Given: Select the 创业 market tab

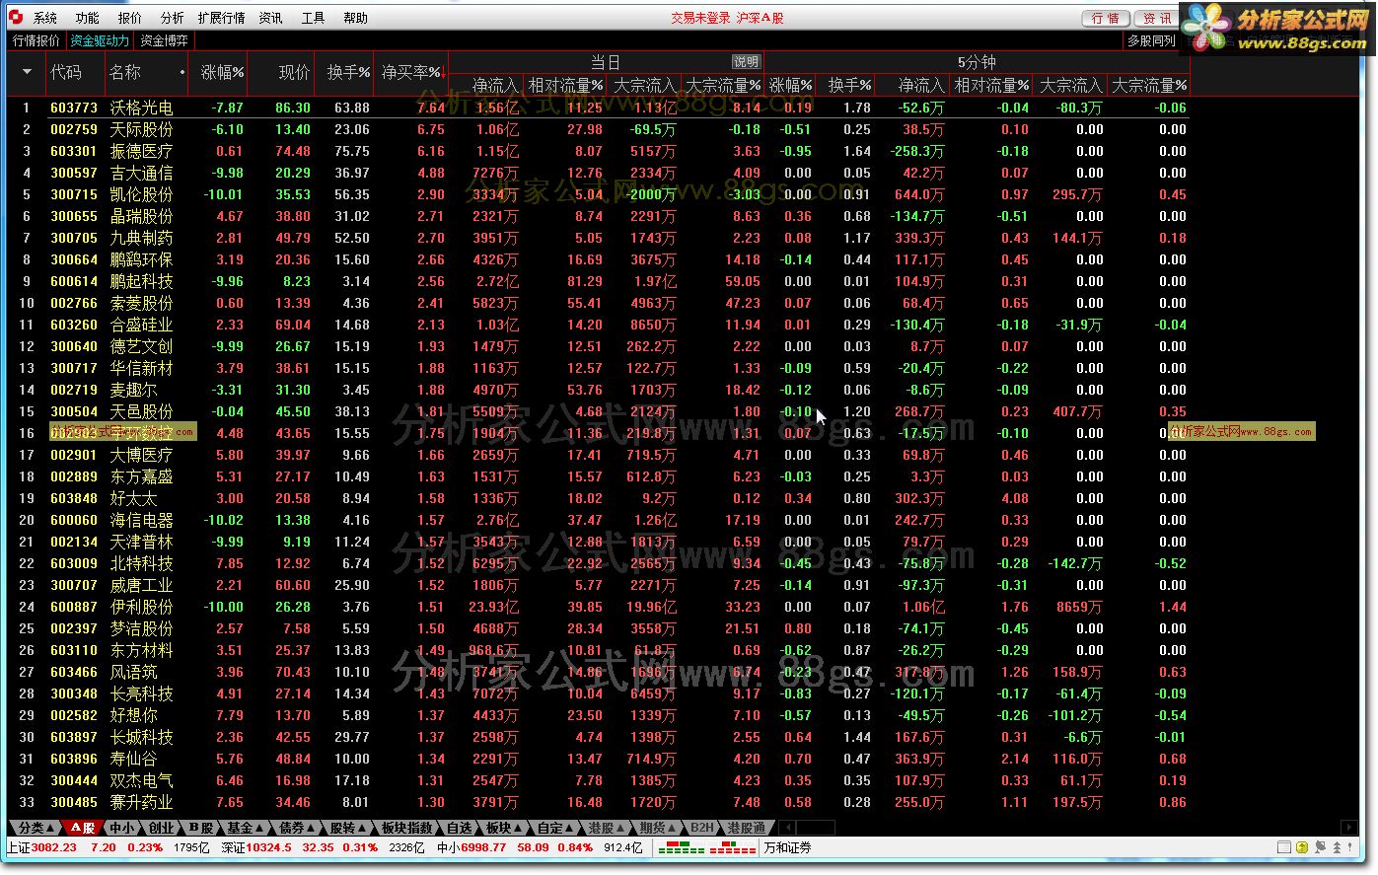Looking at the screenshot, I should [x=162, y=828].
